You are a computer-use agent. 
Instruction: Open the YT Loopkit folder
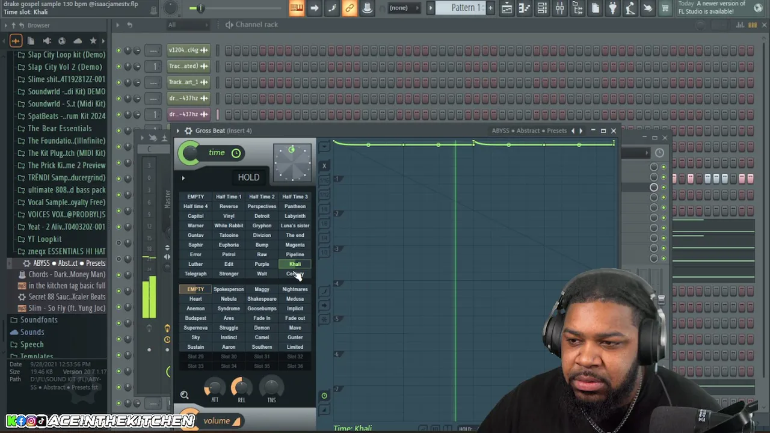(x=45, y=239)
